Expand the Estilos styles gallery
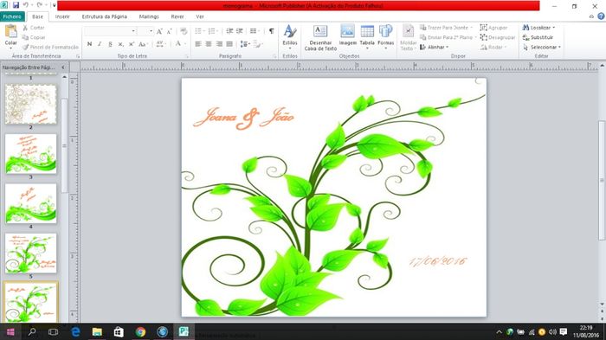 point(290,37)
